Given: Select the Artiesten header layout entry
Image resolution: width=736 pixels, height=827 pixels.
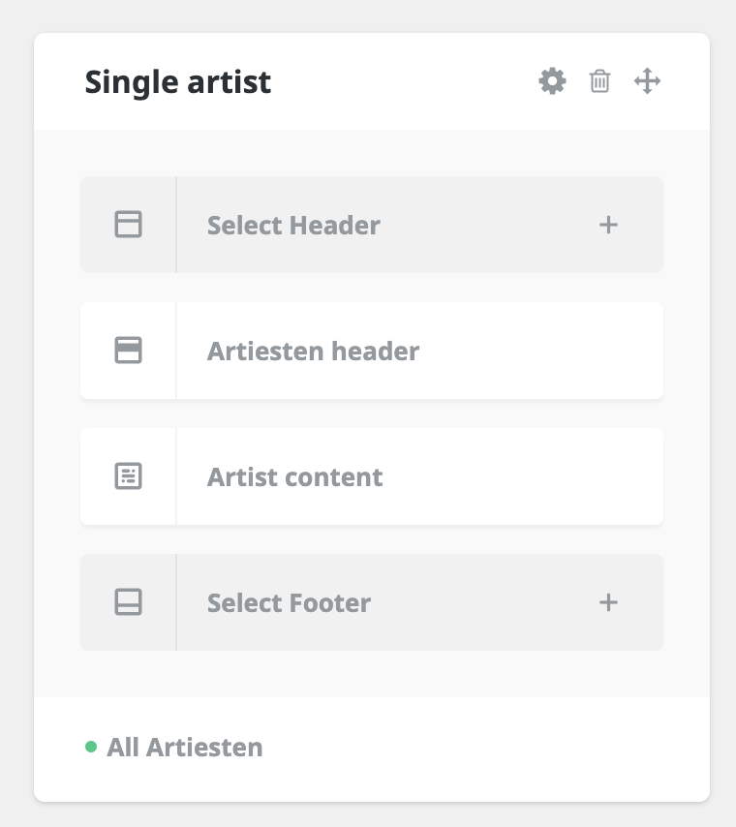Looking at the screenshot, I should point(372,351).
